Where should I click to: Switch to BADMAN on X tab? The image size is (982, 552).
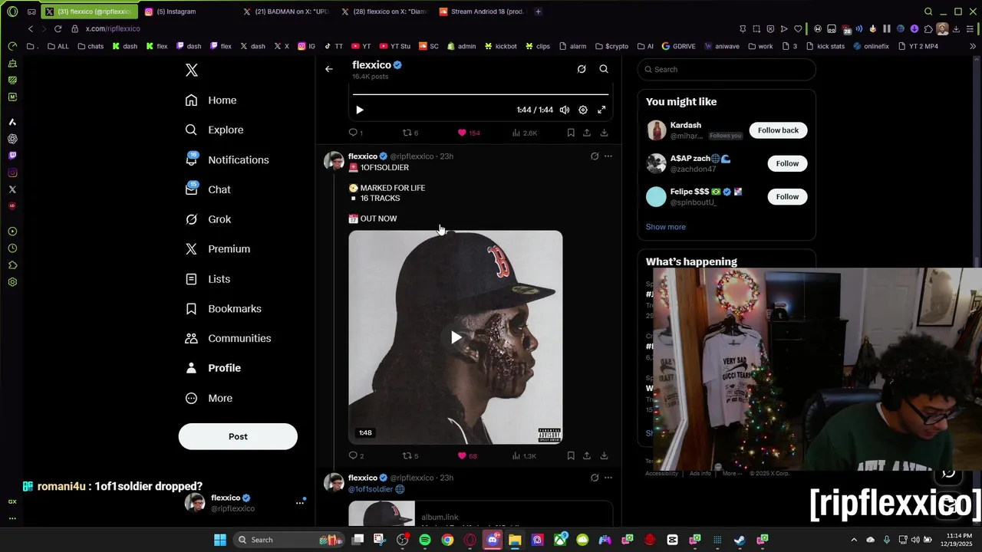pos(285,11)
